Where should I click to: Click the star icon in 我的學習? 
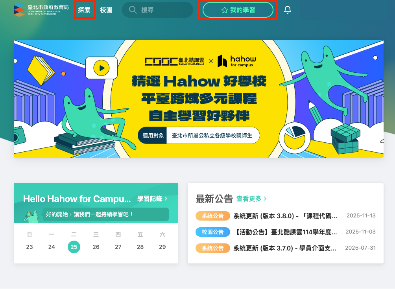225,10
